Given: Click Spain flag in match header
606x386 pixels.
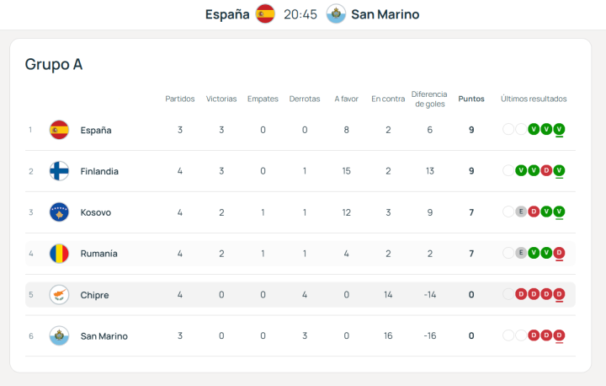Looking at the screenshot, I should coord(265,13).
